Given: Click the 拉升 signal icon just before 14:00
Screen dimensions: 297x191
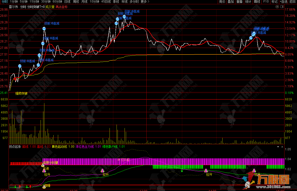Looking at the screenshot, I should (206, 171).
